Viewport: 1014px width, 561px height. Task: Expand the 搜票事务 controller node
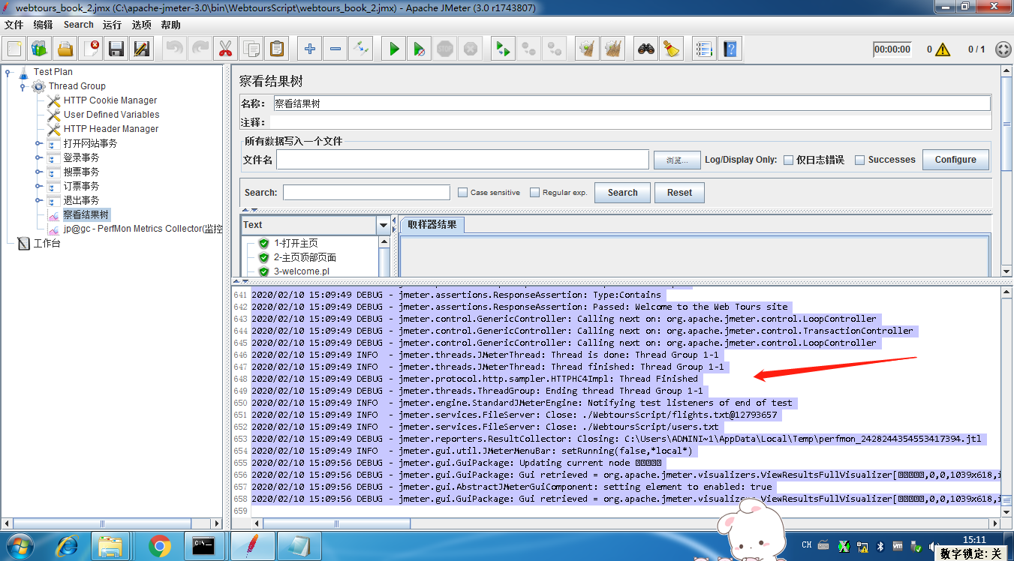38,172
